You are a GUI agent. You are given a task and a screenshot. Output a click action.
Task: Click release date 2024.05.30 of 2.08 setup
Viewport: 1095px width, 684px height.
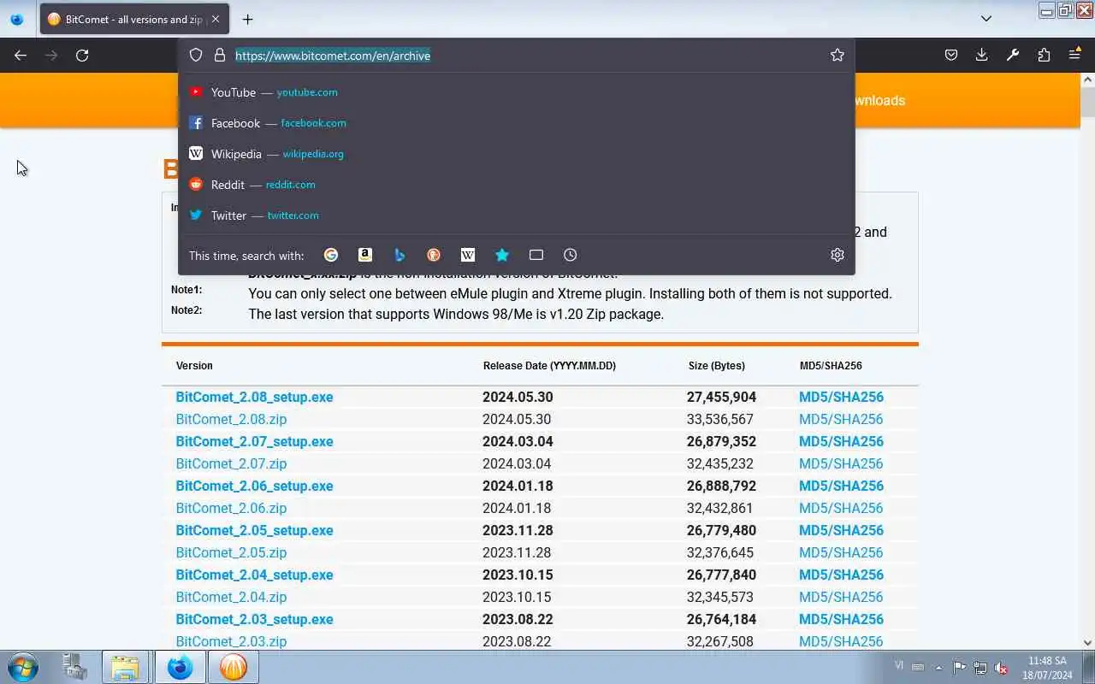click(518, 397)
